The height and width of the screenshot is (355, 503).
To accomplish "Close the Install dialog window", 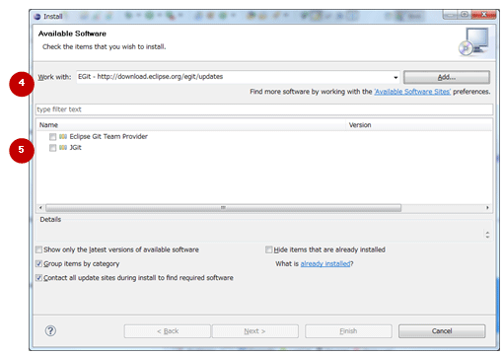I will [x=483, y=15].
